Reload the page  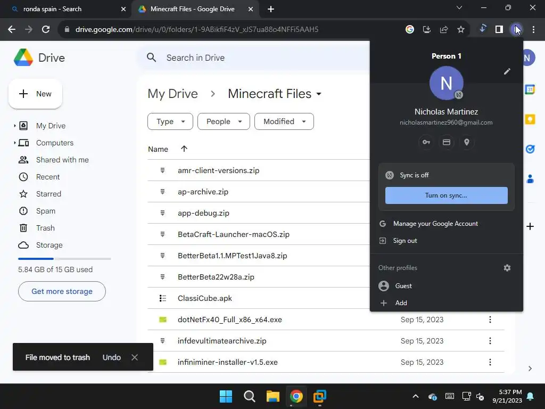46,29
